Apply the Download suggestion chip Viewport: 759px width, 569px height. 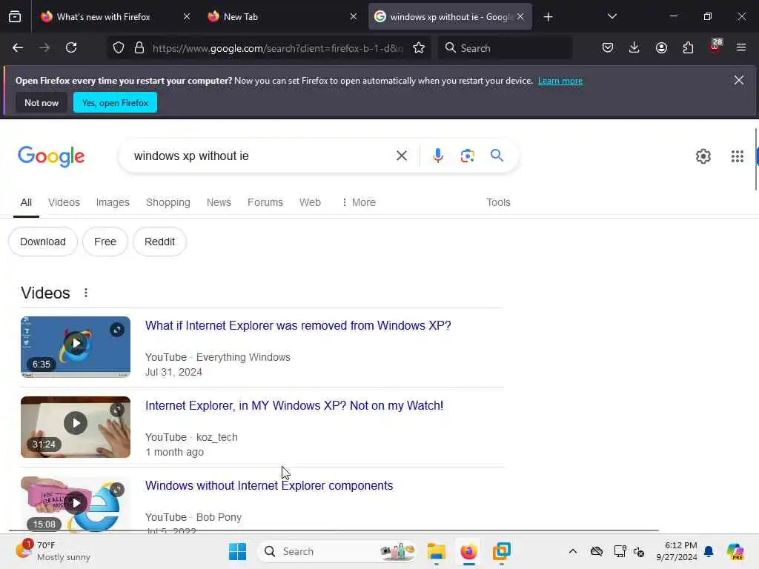click(x=42, y=242)
